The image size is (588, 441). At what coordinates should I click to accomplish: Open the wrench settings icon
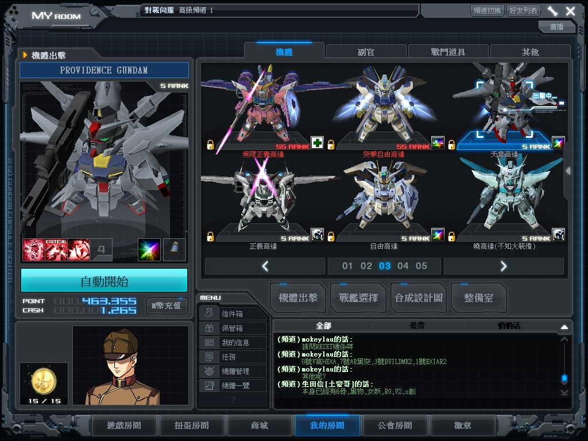tap(552, 11)
